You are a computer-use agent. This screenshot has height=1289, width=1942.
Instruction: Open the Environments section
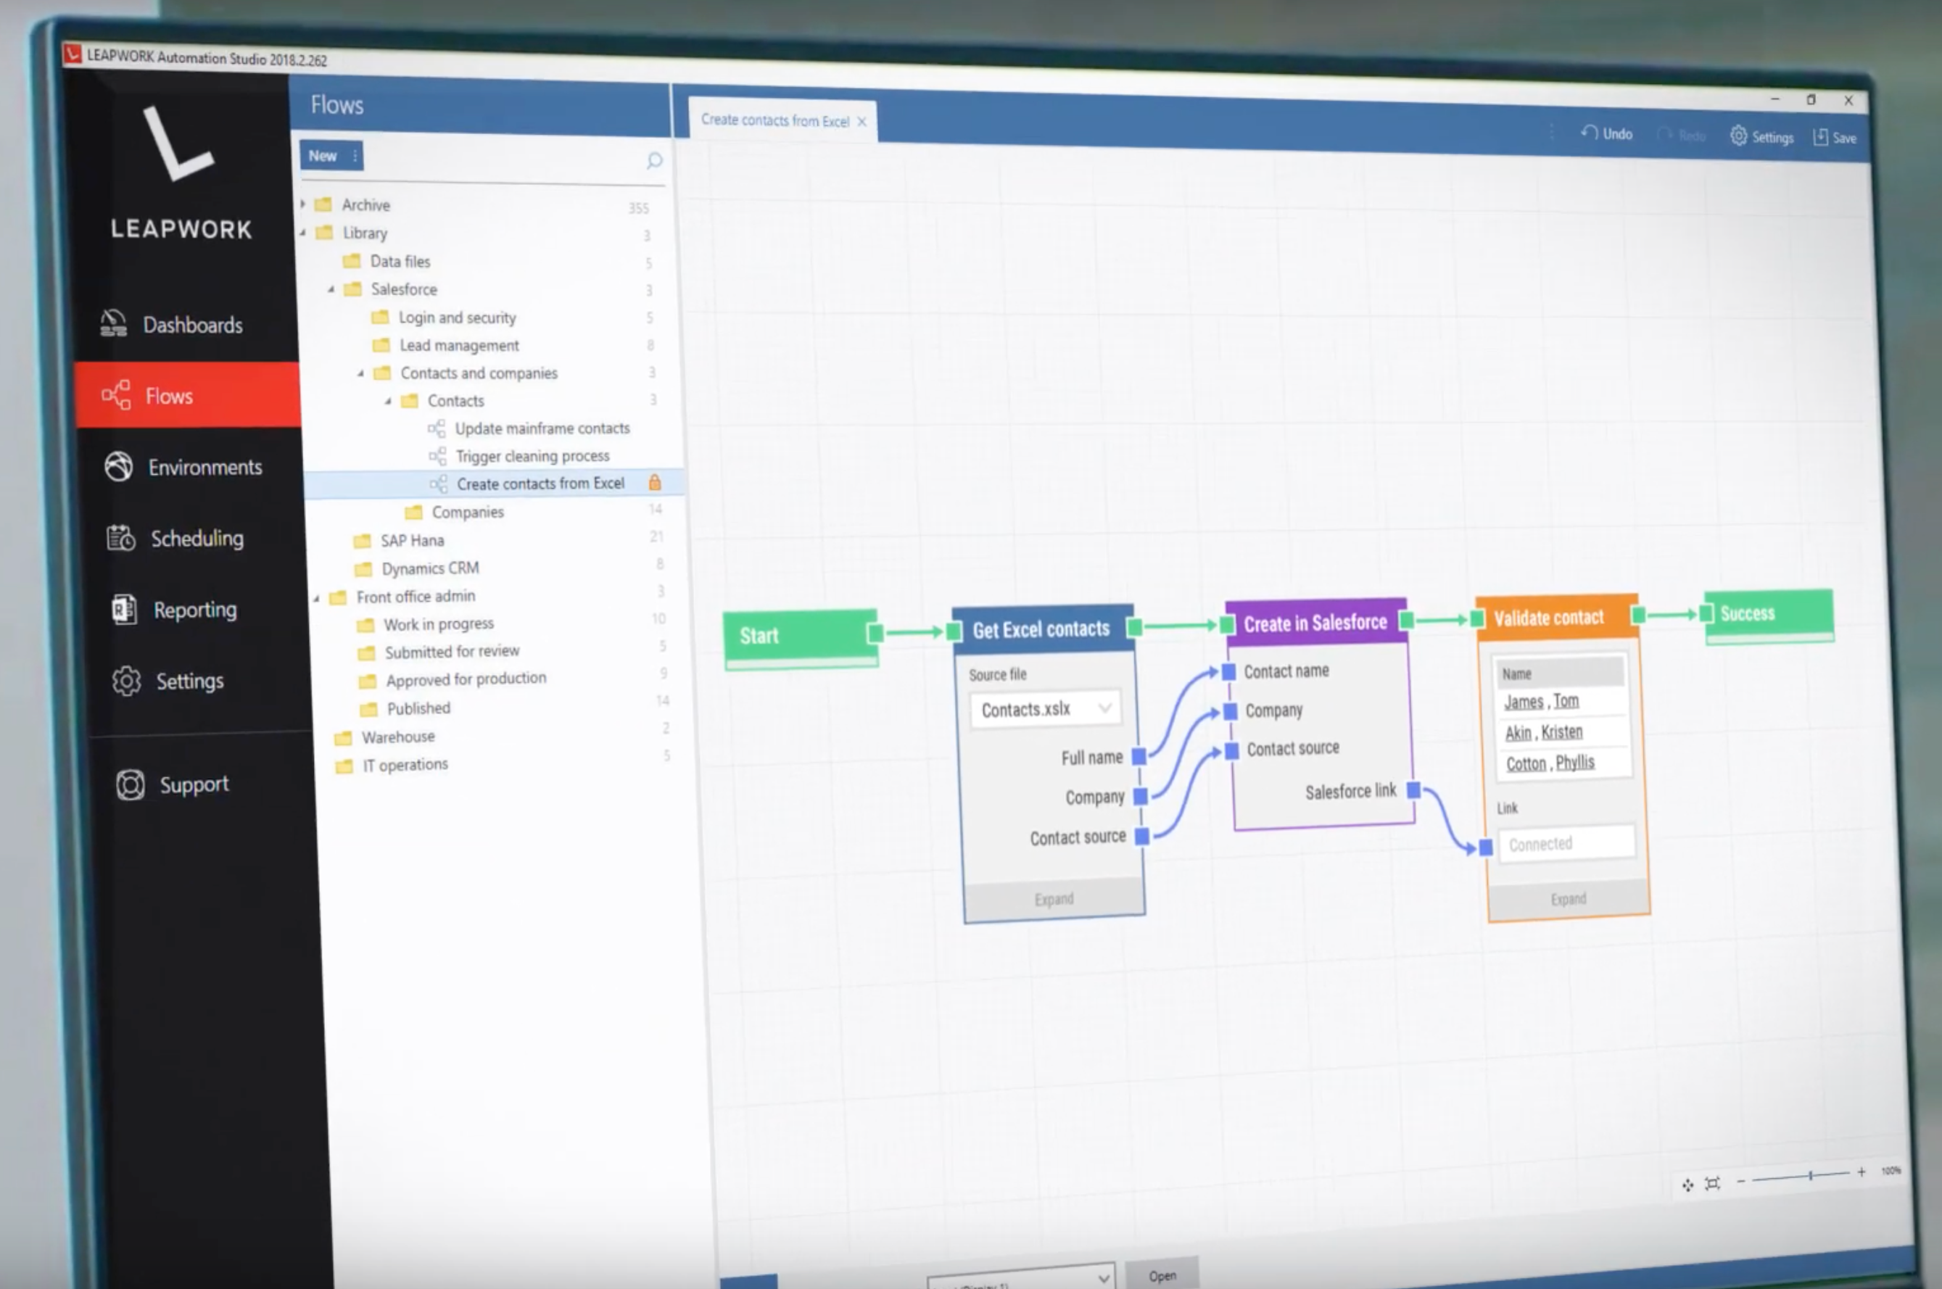(183, 467)
